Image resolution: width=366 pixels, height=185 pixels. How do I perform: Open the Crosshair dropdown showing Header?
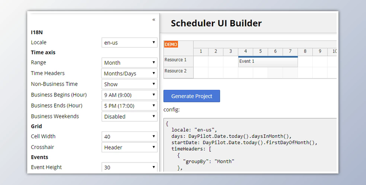click(129, 147)
